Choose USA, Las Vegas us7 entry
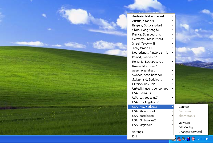 click(151, 98)
